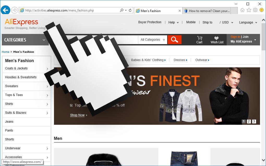Click the orange search magnifier button
Viewport: 266px width, 166px height.
point(174,40)
